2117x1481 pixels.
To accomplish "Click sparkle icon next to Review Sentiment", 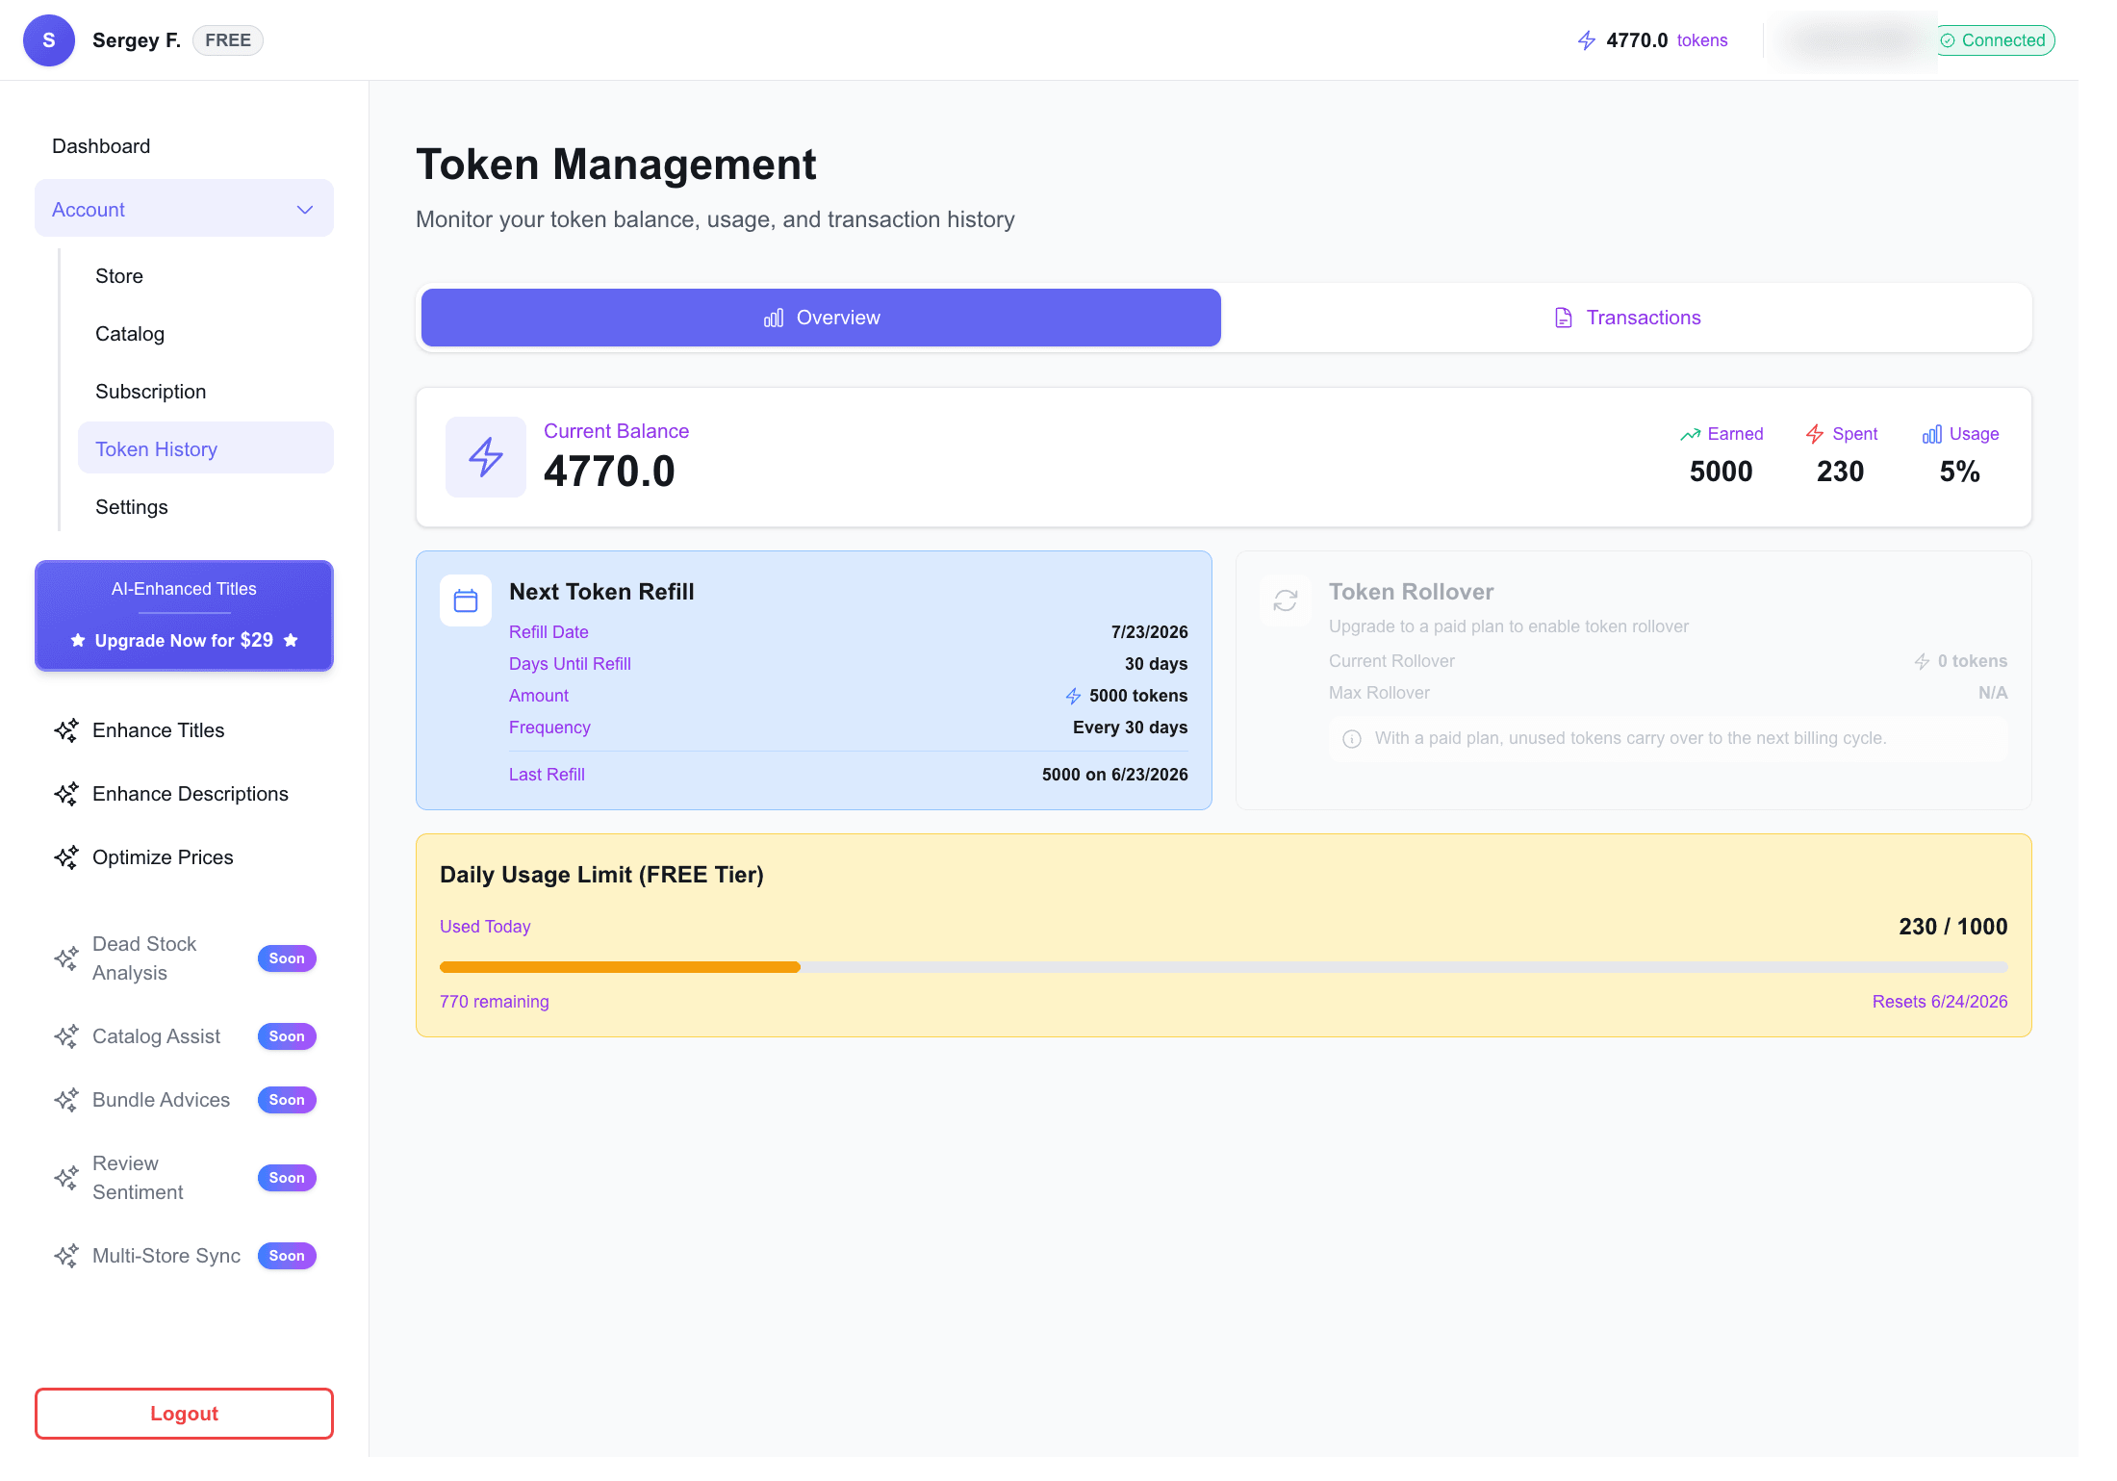I will [x=66, y=1178].
